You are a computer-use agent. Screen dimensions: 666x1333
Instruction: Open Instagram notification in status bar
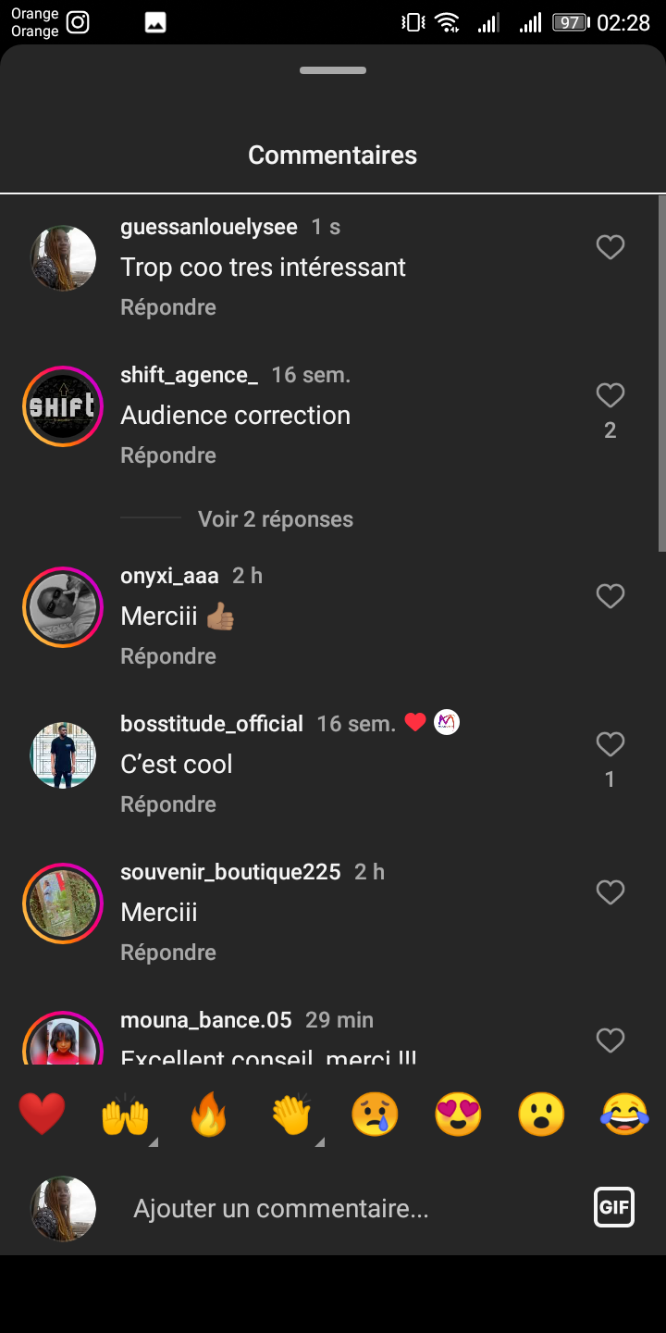pyautogui.click(x=79, y=22)
